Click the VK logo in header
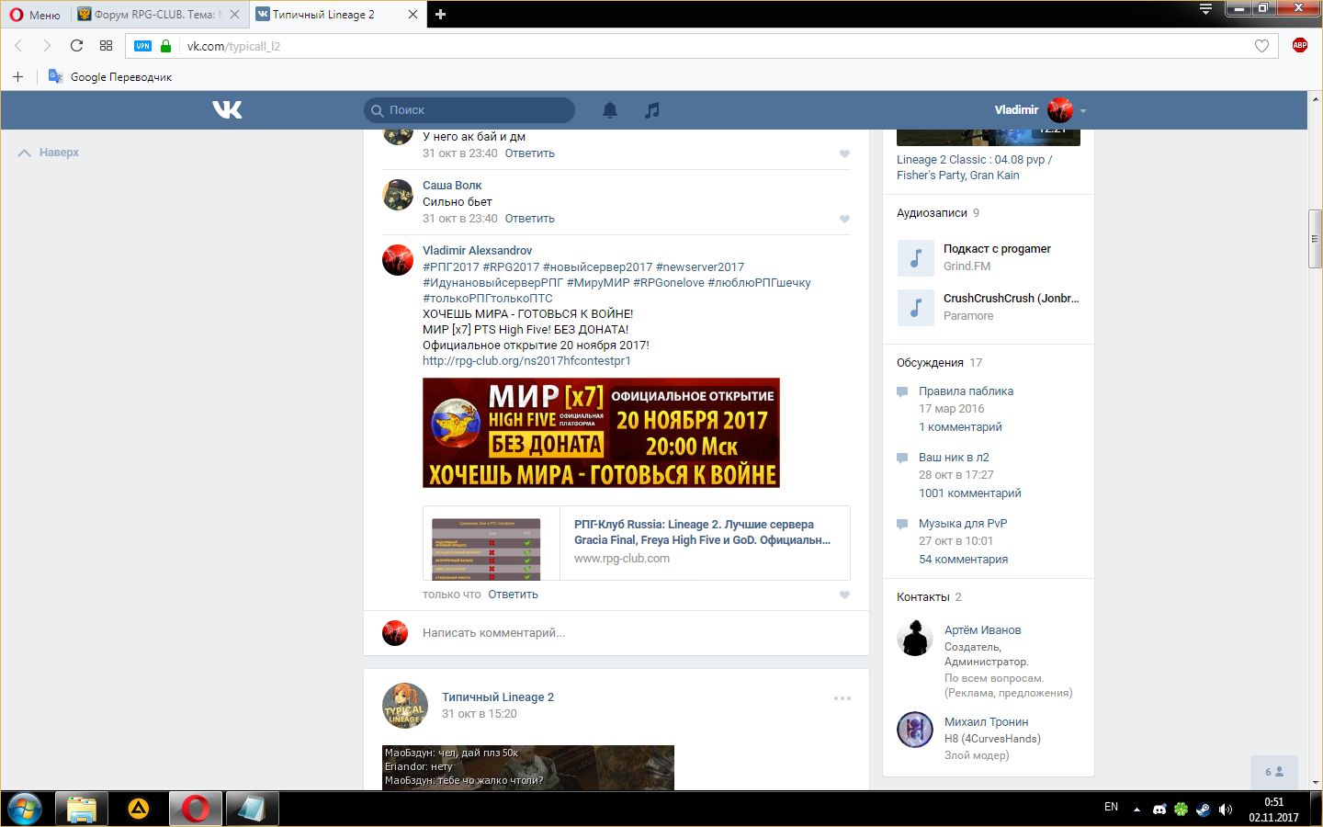 (x=227, y=110)
